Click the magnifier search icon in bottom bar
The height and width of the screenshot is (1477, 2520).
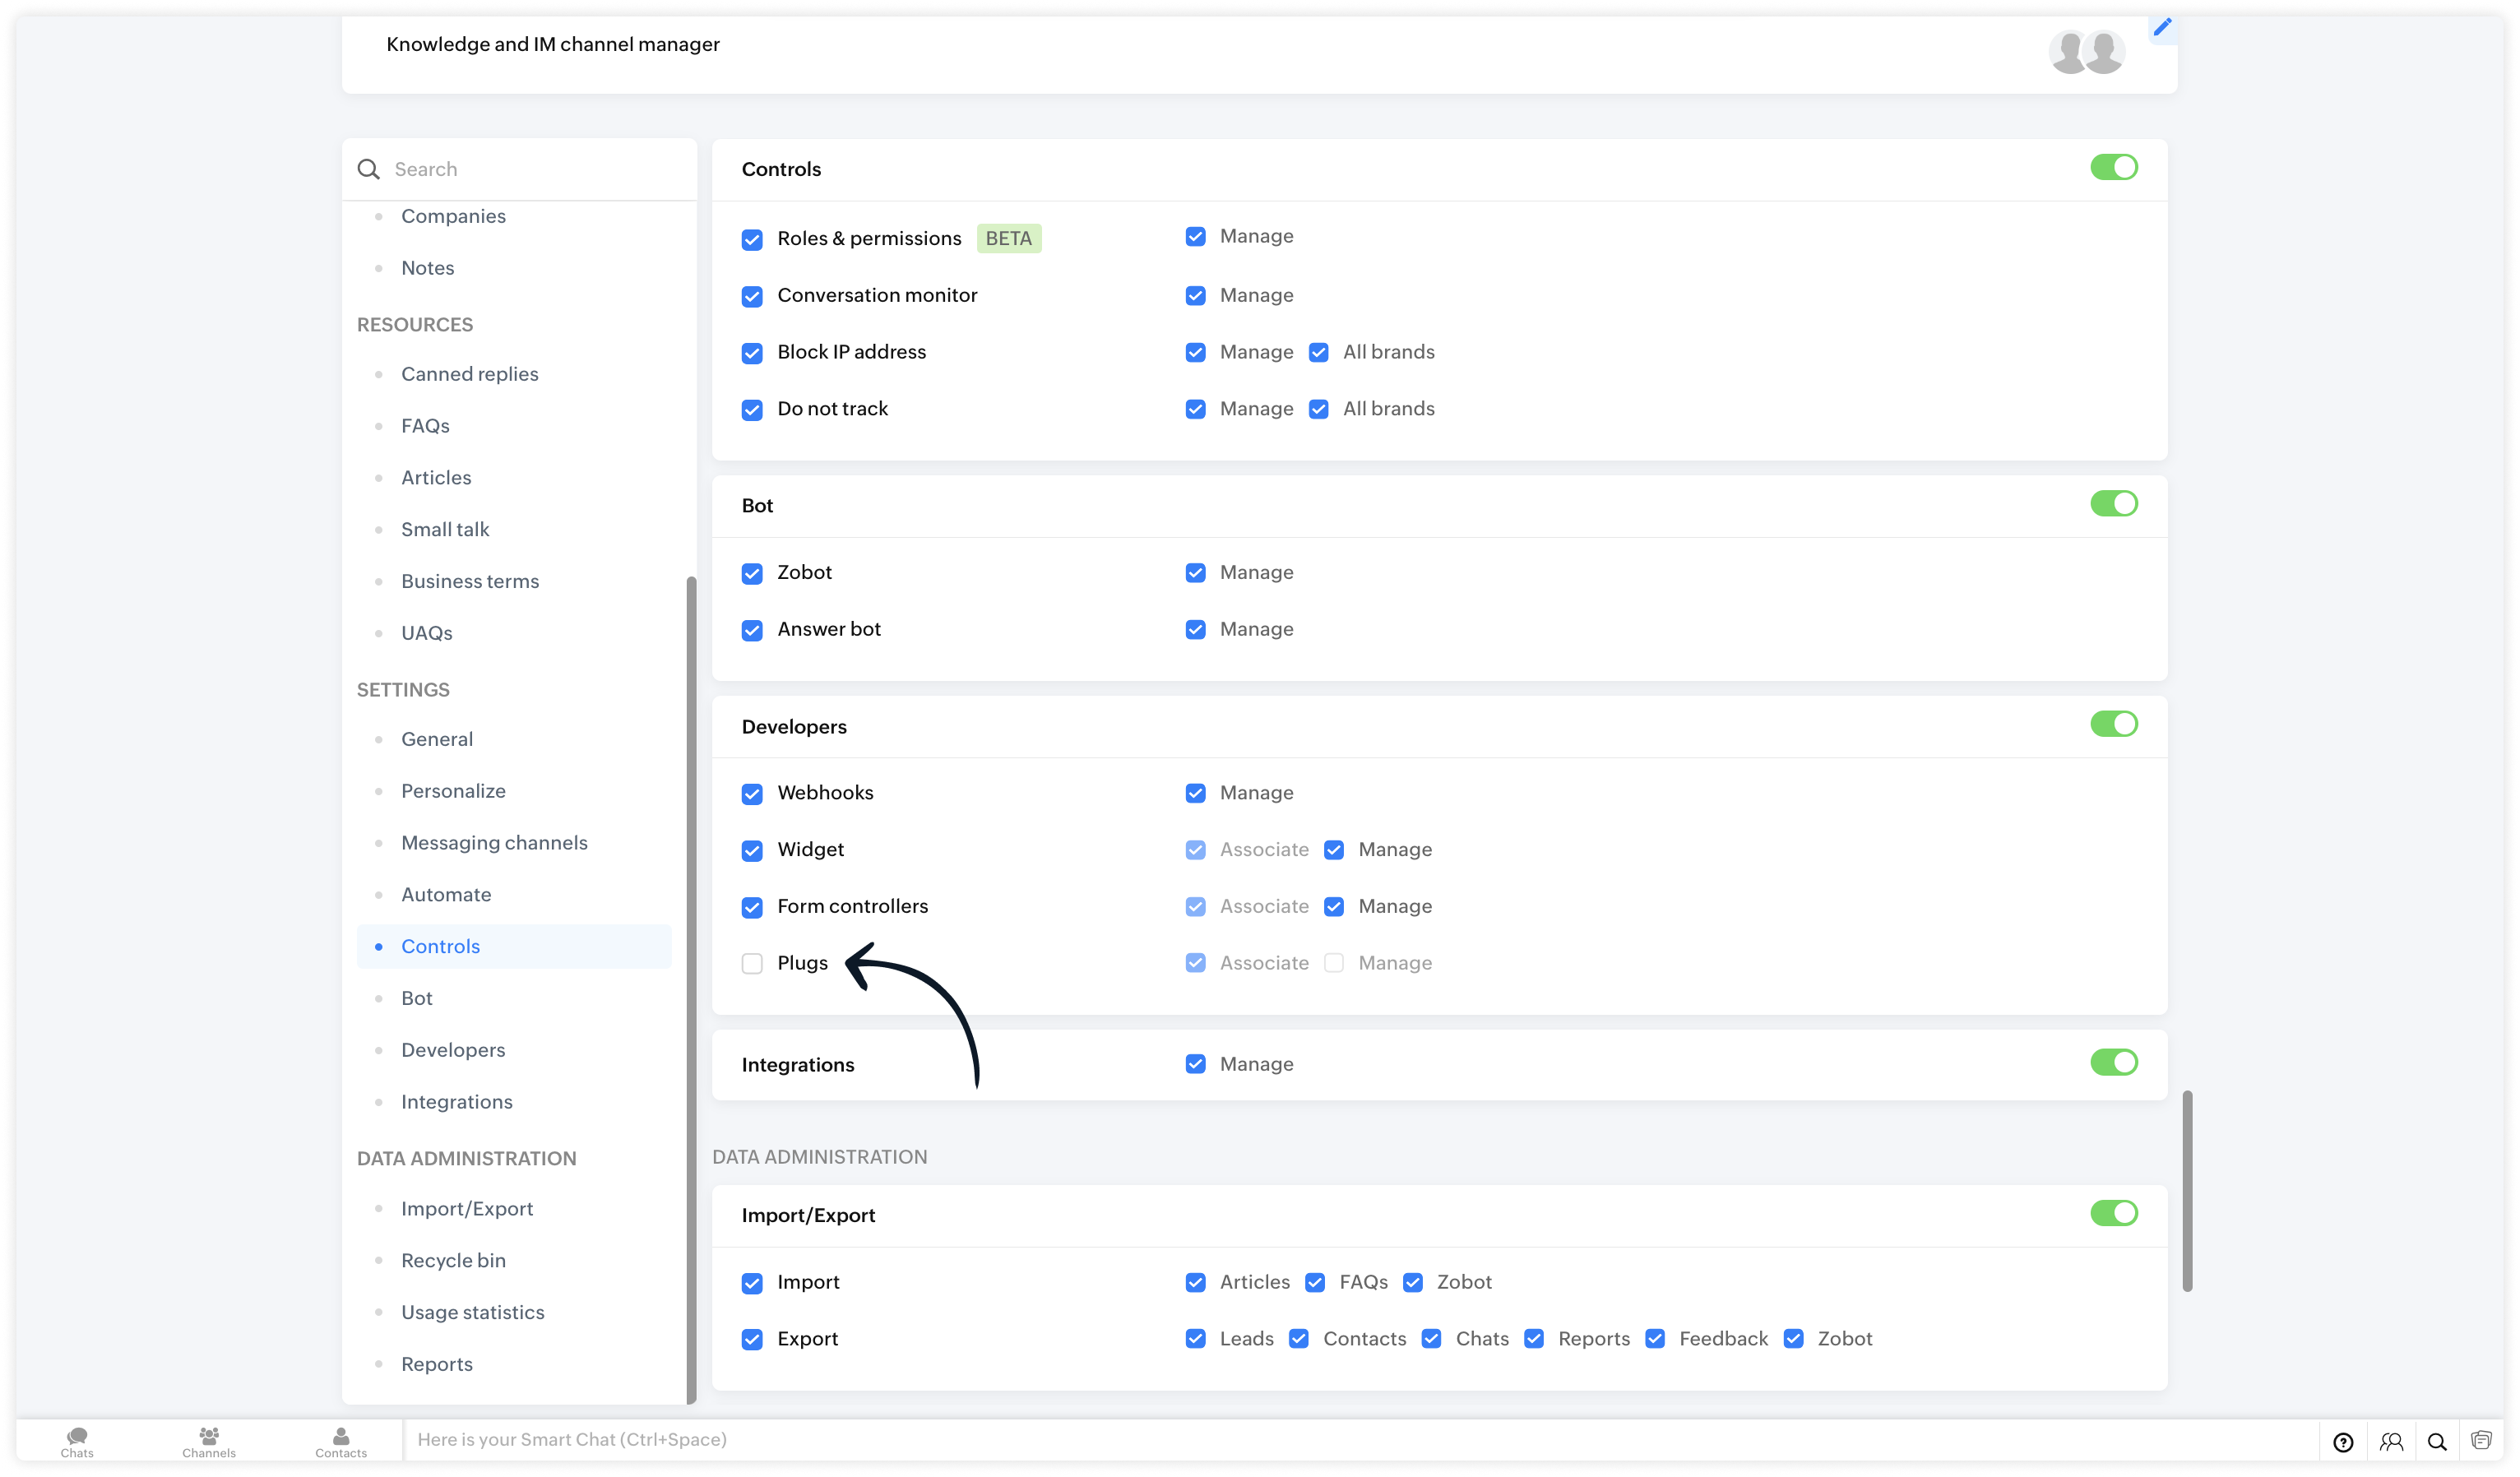(x=2437, y=1441)
